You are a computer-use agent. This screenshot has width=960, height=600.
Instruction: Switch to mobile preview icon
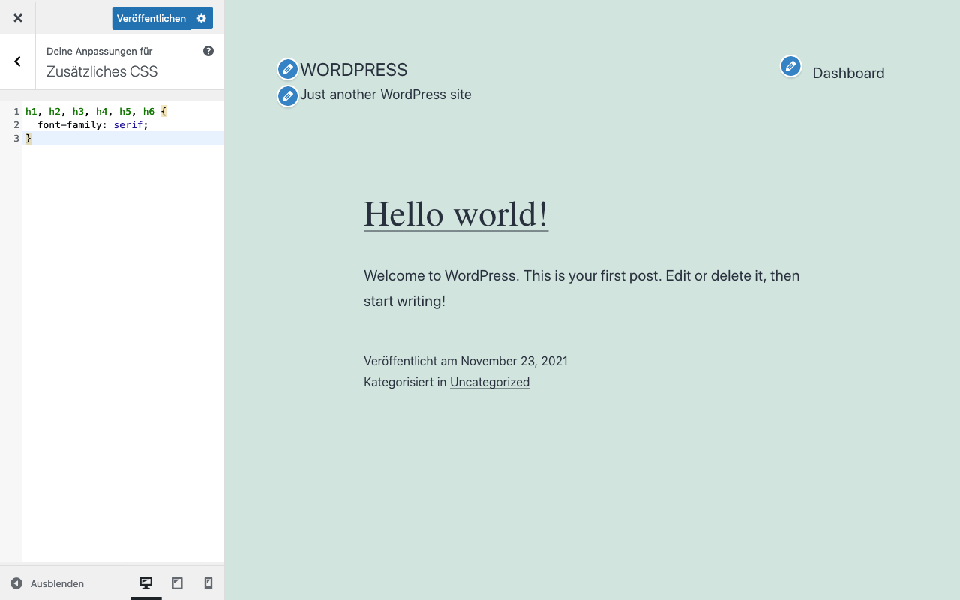point(208,583)
